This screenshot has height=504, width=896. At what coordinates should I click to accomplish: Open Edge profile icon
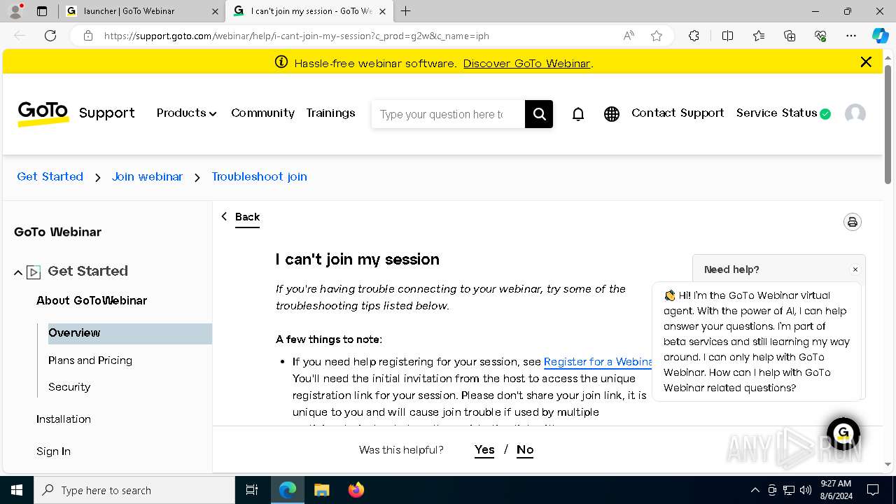(15, 11)
